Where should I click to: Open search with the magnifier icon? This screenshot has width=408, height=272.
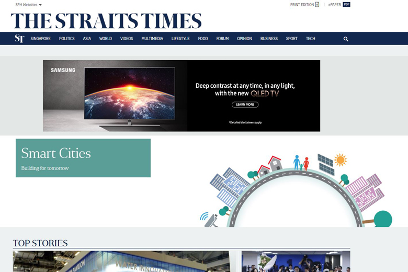pyautogui.click(x=346, y=39)
